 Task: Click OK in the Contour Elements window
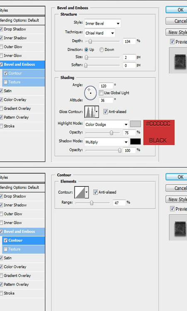click(x=176, y=177)
